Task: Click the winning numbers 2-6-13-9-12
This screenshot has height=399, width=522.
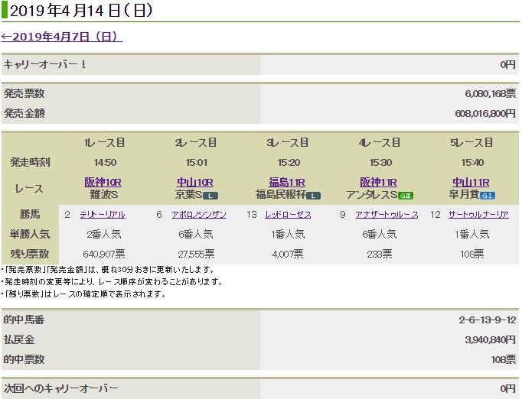Action: pos(484,319)
